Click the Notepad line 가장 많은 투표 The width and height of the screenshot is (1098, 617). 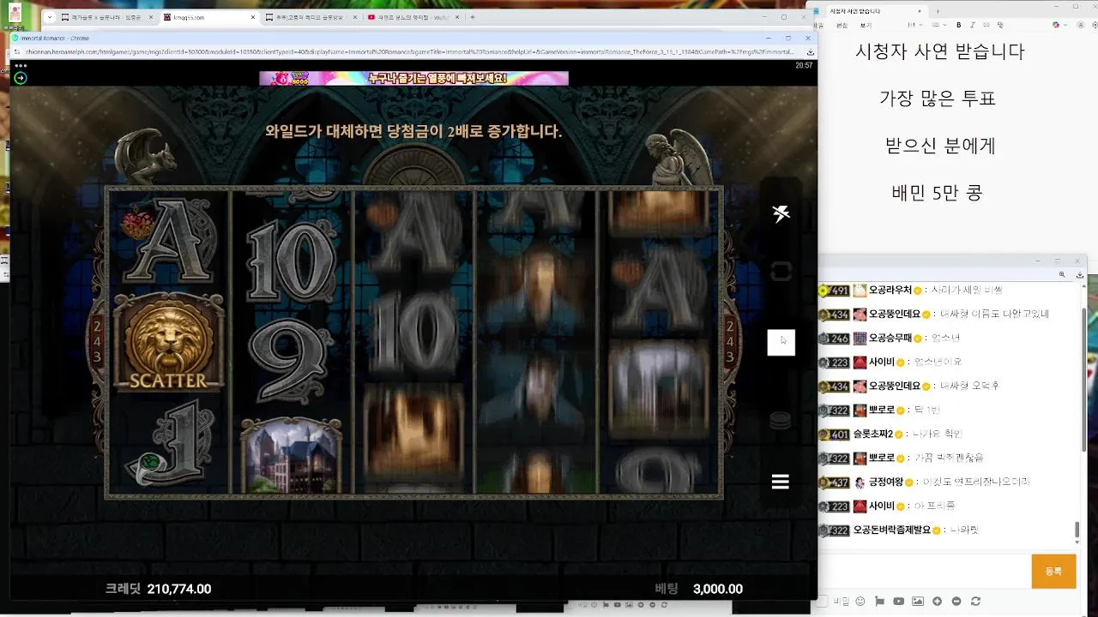tap(938, 99)
